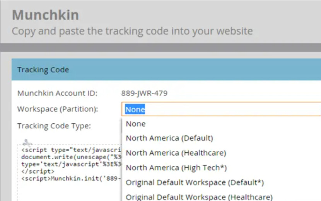Select Original Default Workspace (Healthcare) option
This screenshot has height=201, width=321.
(199, 197)
